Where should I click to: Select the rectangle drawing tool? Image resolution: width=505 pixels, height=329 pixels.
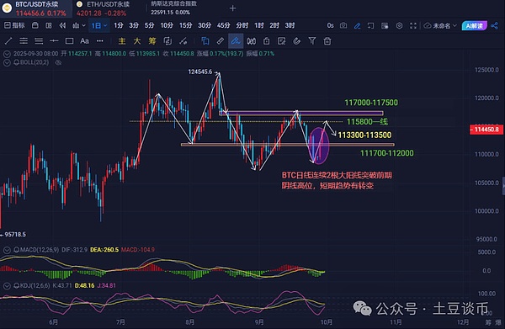click(x=69, y=41)
